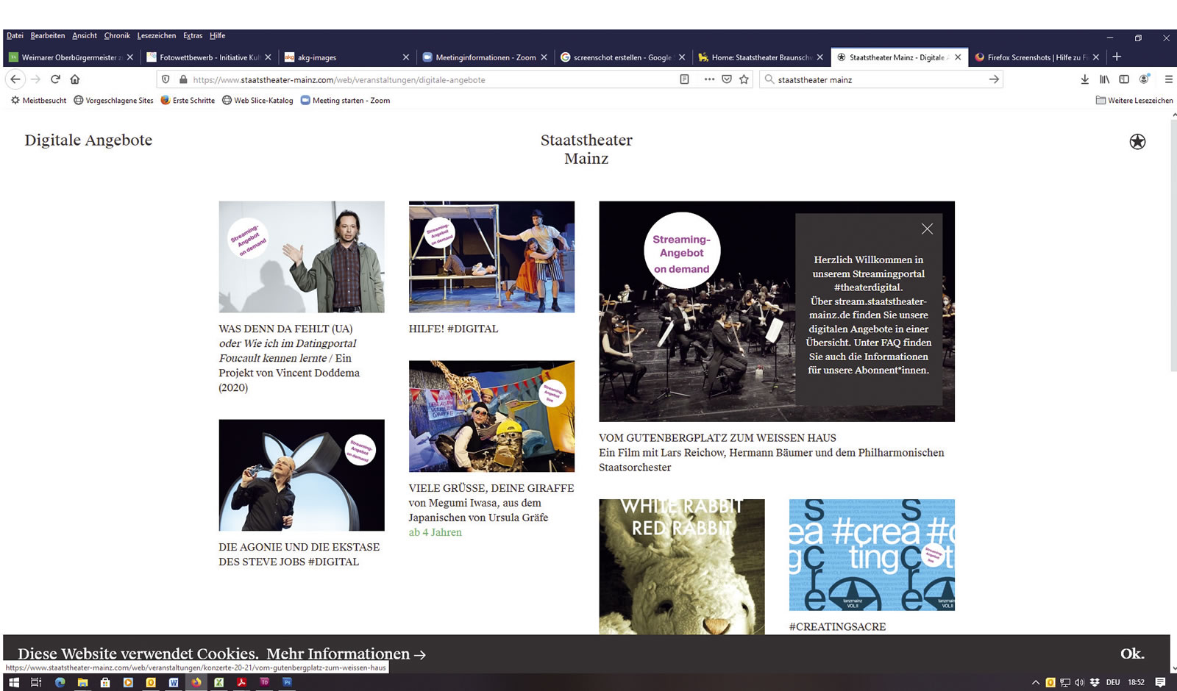Open the star menu icon on Staatstheater page
This screenshot has height=691, width=1177.
tap(1137, 142)
